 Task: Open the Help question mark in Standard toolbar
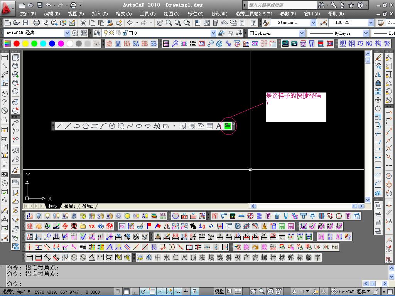click(x=253, y=23)
